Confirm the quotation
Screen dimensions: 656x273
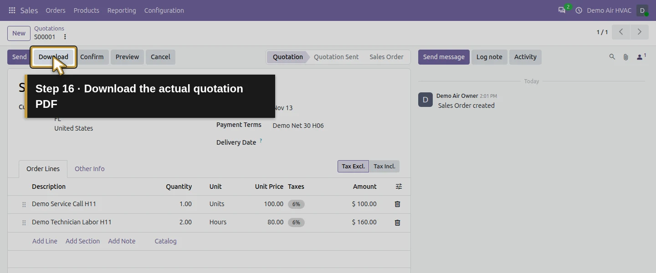coord(92,57)
